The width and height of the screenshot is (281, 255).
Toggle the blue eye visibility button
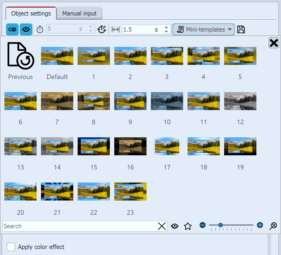point(26,29)
